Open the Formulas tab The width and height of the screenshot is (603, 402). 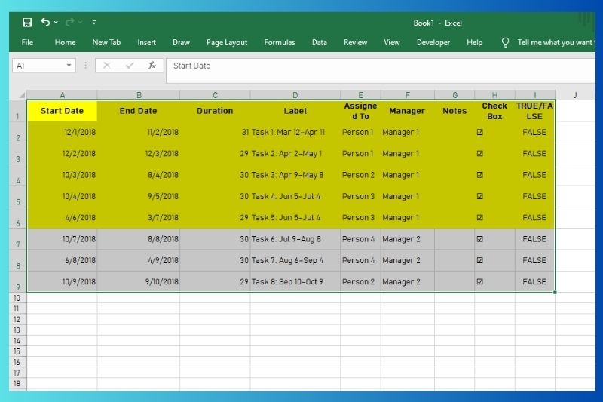coord(280,42)
